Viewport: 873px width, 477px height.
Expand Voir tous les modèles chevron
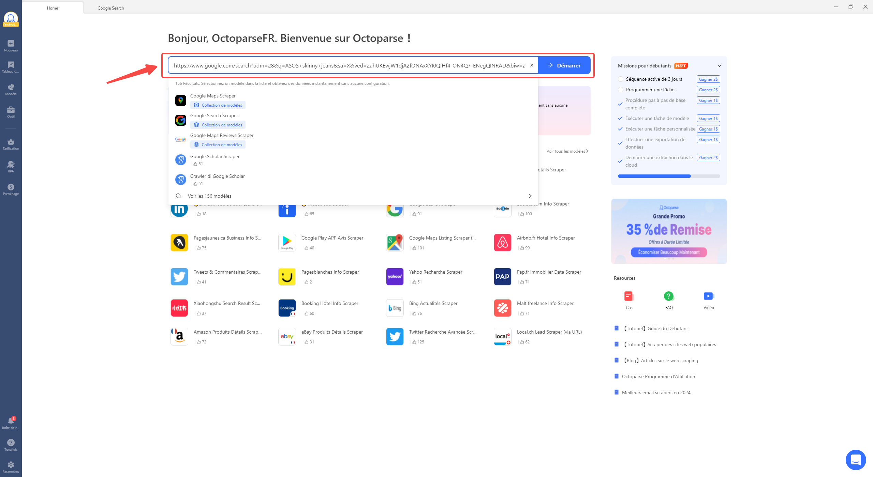(587, 151)
